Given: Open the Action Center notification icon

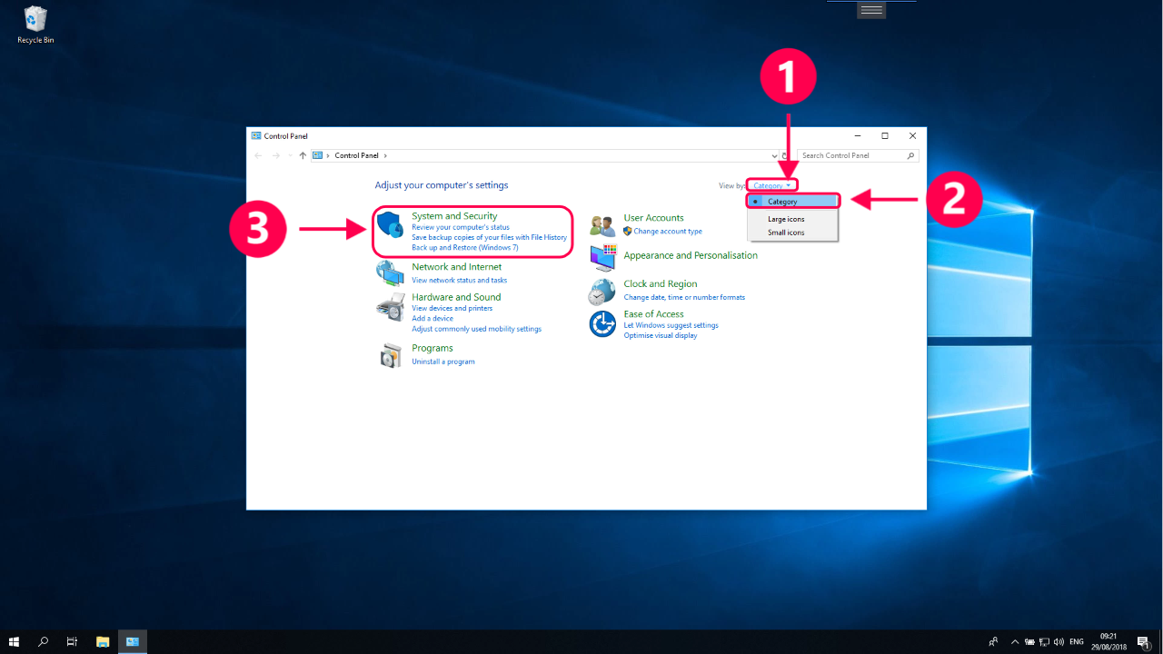Looking at the screenshot, I should point(1143,641).
